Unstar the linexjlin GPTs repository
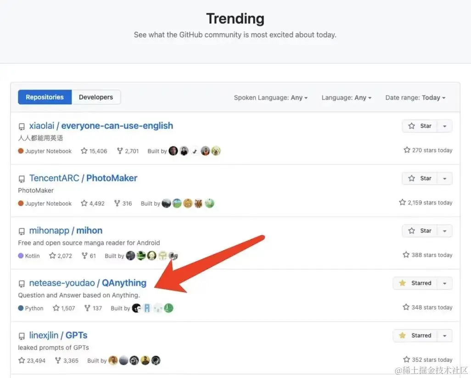Screen dimensions: 471x378 [x=415, y=335]
